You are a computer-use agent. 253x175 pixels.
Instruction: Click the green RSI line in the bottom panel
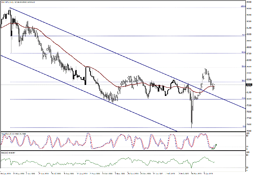coord(119,160)
